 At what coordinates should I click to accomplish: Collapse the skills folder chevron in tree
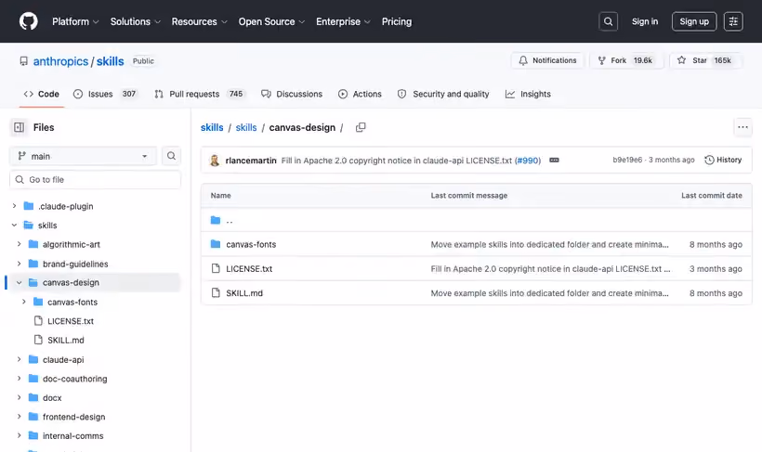14,226
